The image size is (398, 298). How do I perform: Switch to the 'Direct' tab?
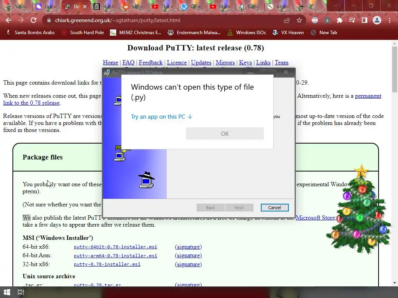250,7
